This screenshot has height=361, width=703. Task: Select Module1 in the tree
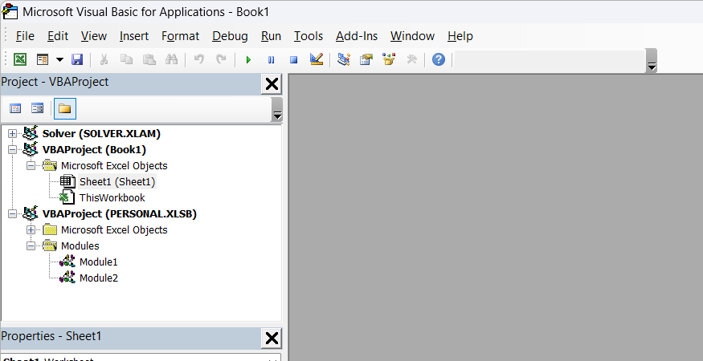(x=99, y=262)
